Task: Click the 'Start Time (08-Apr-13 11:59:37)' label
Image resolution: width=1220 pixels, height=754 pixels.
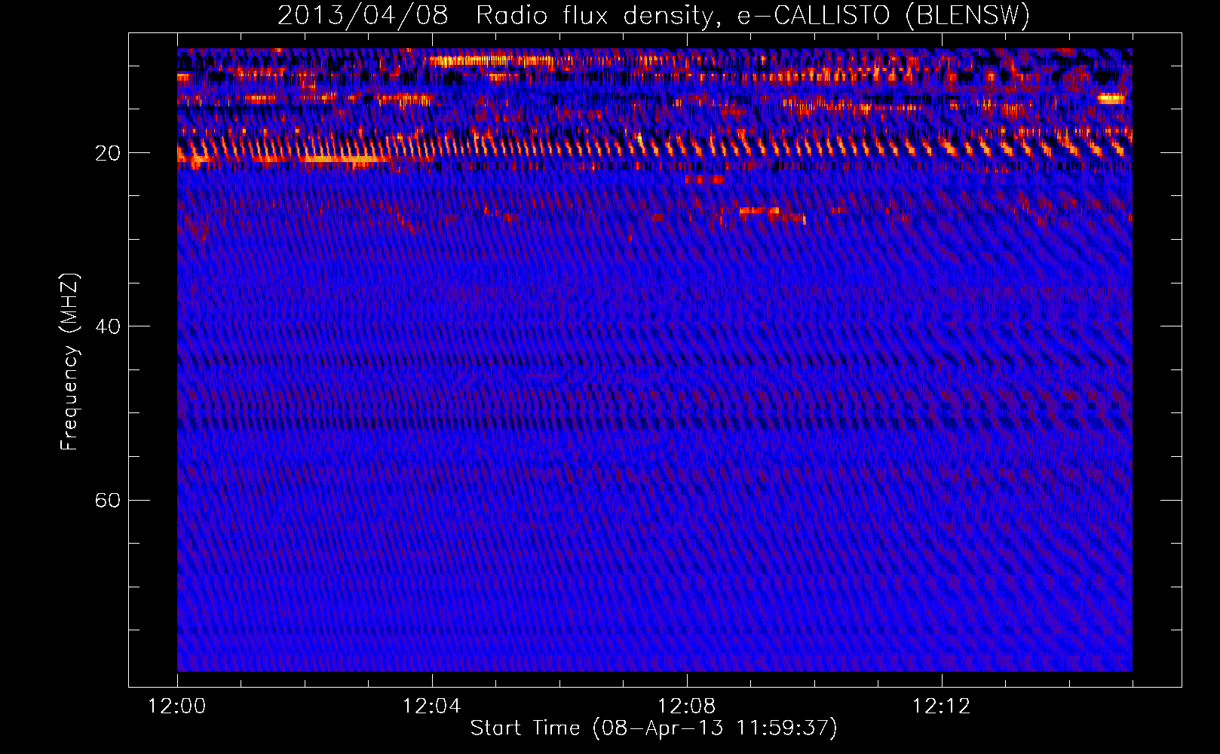Action: (x=654, y=728)
